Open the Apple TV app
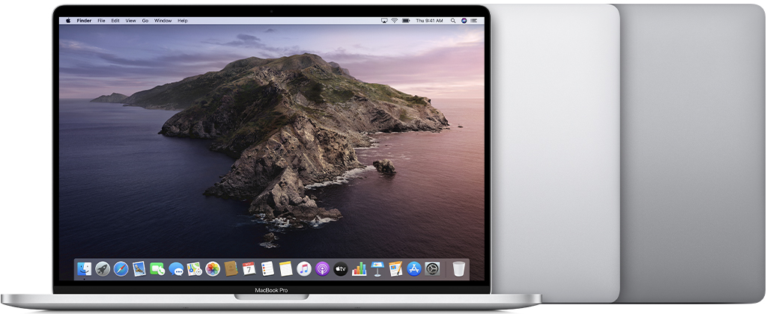767x314 pixels. click(341, 268)
